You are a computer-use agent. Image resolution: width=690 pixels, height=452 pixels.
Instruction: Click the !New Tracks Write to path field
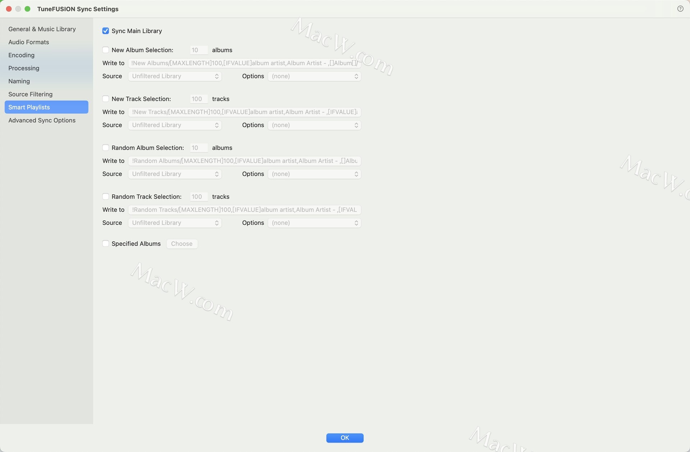click(x=244, y=112)
